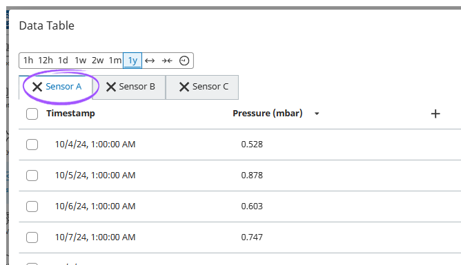Click the plus icon to add column

pyautogui.click(x=435, y=114)
